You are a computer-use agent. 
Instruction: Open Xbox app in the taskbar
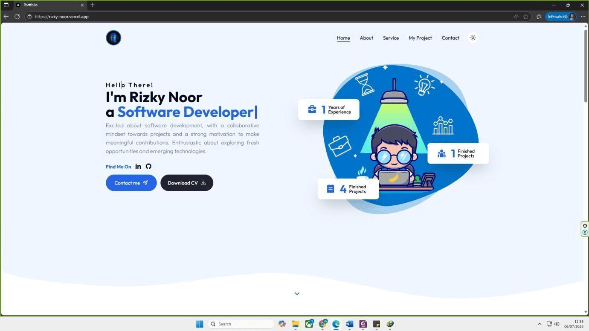coord(309,324)
